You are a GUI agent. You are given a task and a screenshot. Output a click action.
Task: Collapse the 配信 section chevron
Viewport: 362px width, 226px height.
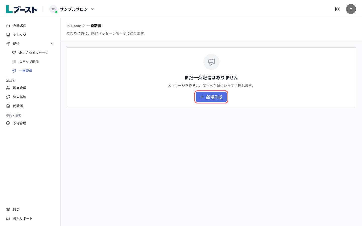click(52, 44)
